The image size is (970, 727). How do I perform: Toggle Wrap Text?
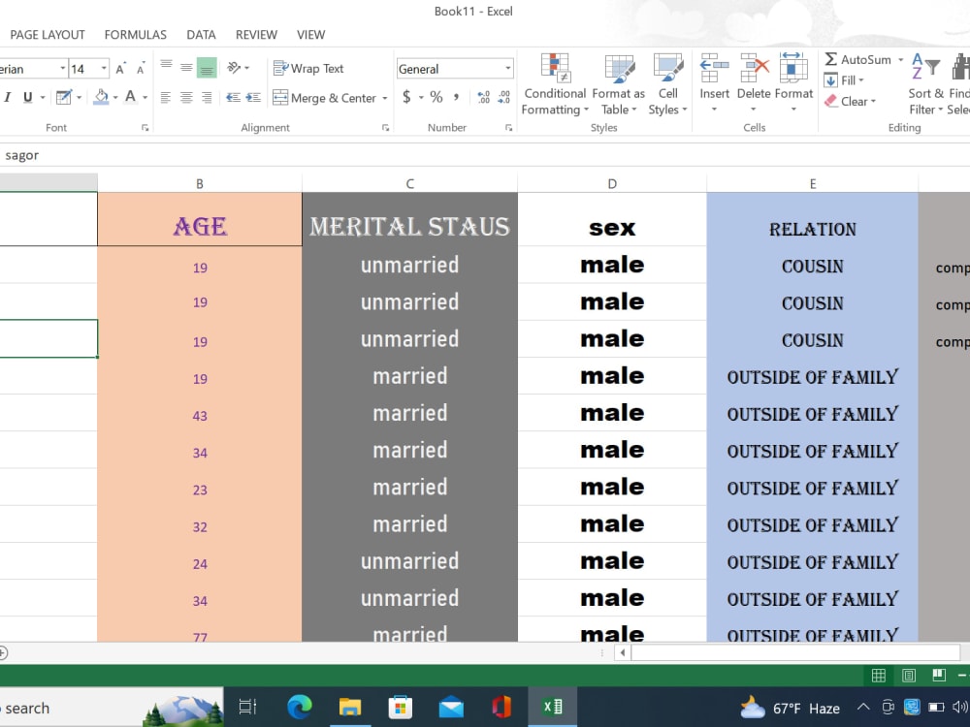308,68
